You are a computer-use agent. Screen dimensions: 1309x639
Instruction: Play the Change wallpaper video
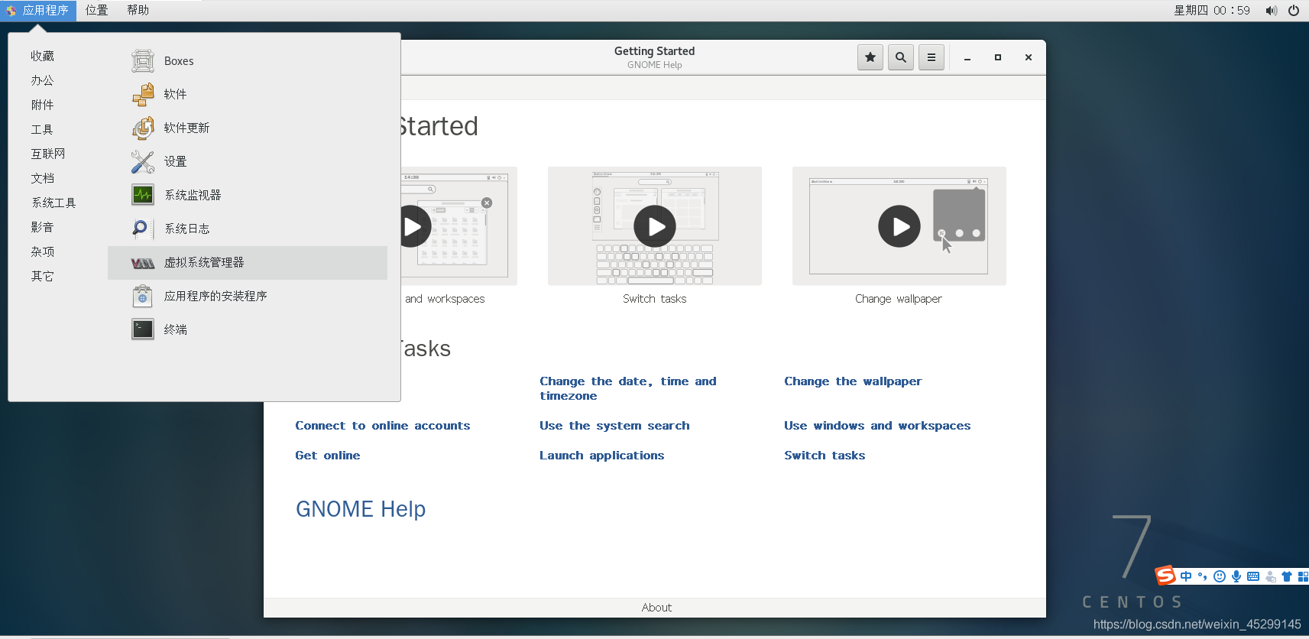[899, 226]
